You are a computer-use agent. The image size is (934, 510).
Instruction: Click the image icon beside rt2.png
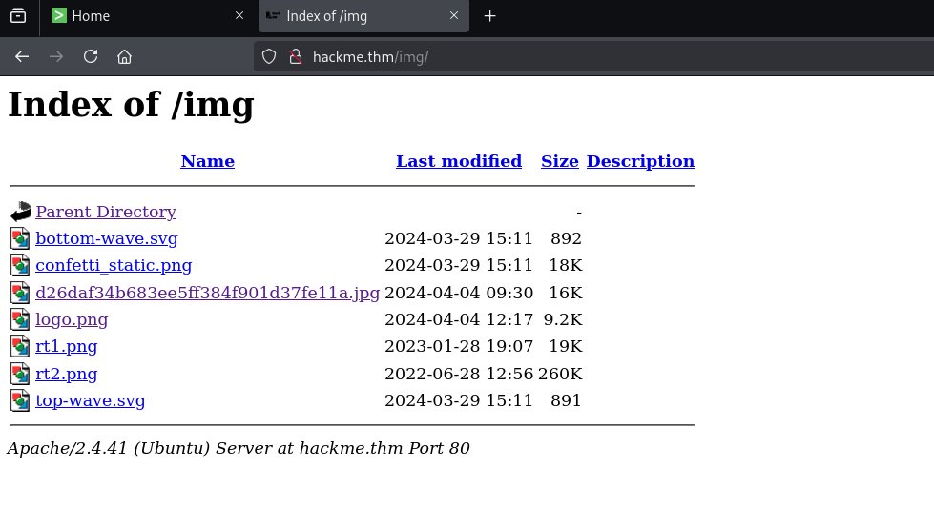pyautogui.click(x=21, y=374)
